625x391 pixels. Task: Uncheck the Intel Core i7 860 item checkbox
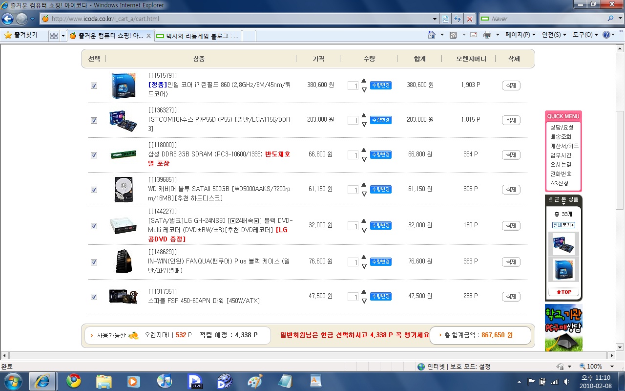94,86
